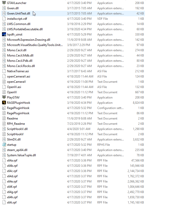
Task: Select the RAGEPluginHook application name
Action: click(19, 103)
